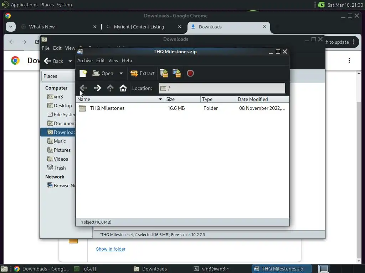Viewport: 365px width, 273px height.
Task: Select Music in sidebar
Action: (58, 141)
